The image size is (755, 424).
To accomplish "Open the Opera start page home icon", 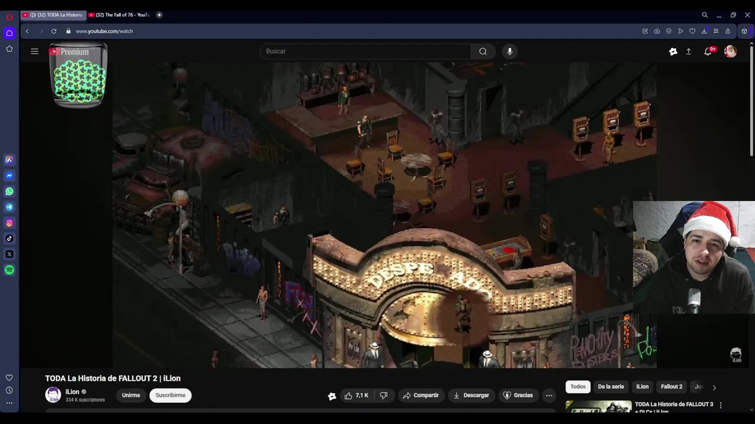I will coord(9,33).
